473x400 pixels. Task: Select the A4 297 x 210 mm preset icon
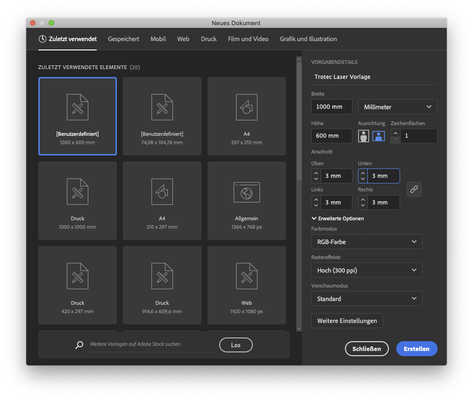click(246, 107)
